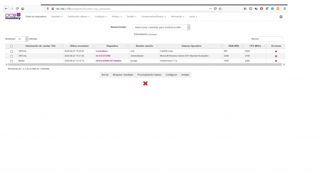Open the browser library icon
326x173 pixels.
click(245, 9)
